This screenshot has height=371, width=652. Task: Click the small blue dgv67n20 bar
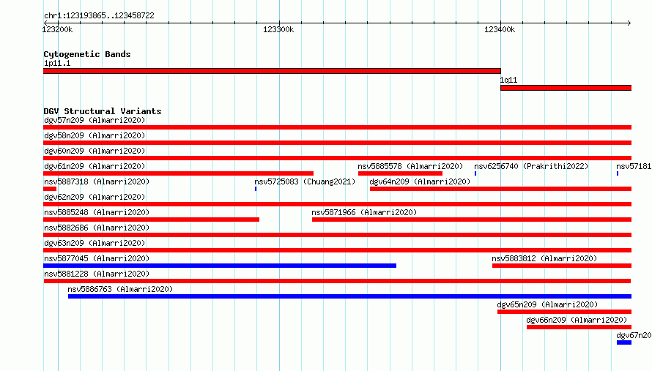click(624, 342)
